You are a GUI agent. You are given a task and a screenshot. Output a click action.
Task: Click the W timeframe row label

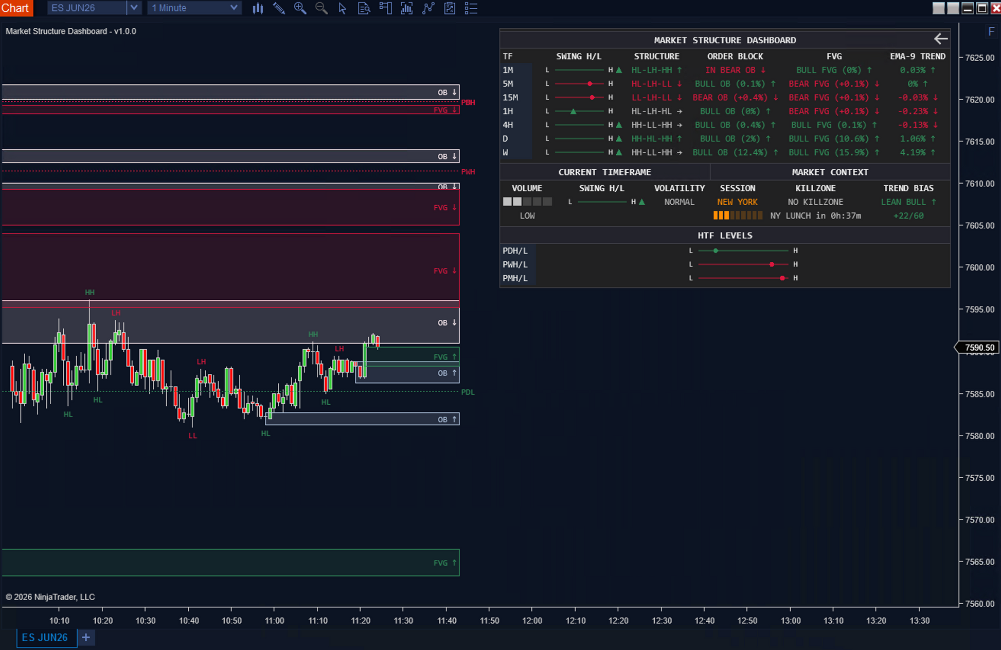point(506,152)
